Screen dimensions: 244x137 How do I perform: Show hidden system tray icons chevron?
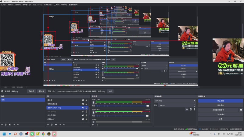[x=210, y=134]
